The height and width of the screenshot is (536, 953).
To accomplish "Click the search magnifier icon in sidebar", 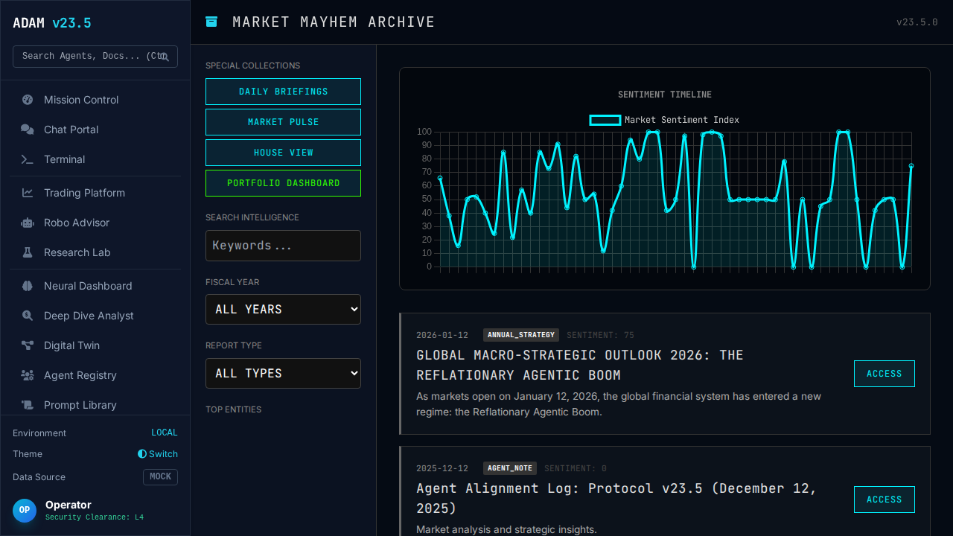I will click(165, 57).
